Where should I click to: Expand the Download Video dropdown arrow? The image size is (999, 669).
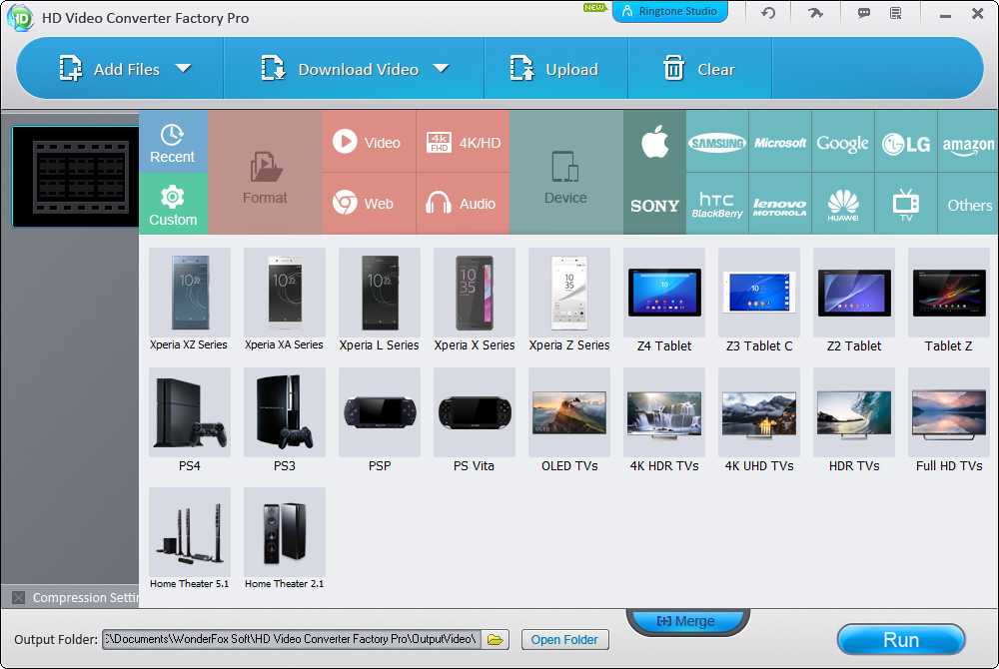click(x=441, y=69)
